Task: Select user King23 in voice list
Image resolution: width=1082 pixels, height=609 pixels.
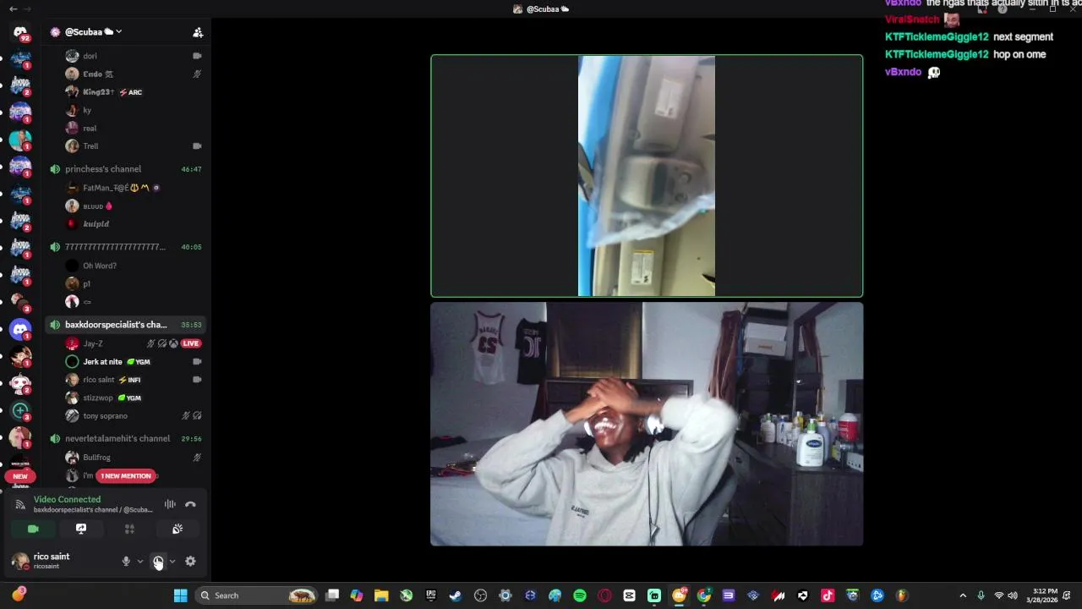Action: [x=135, y=92]
